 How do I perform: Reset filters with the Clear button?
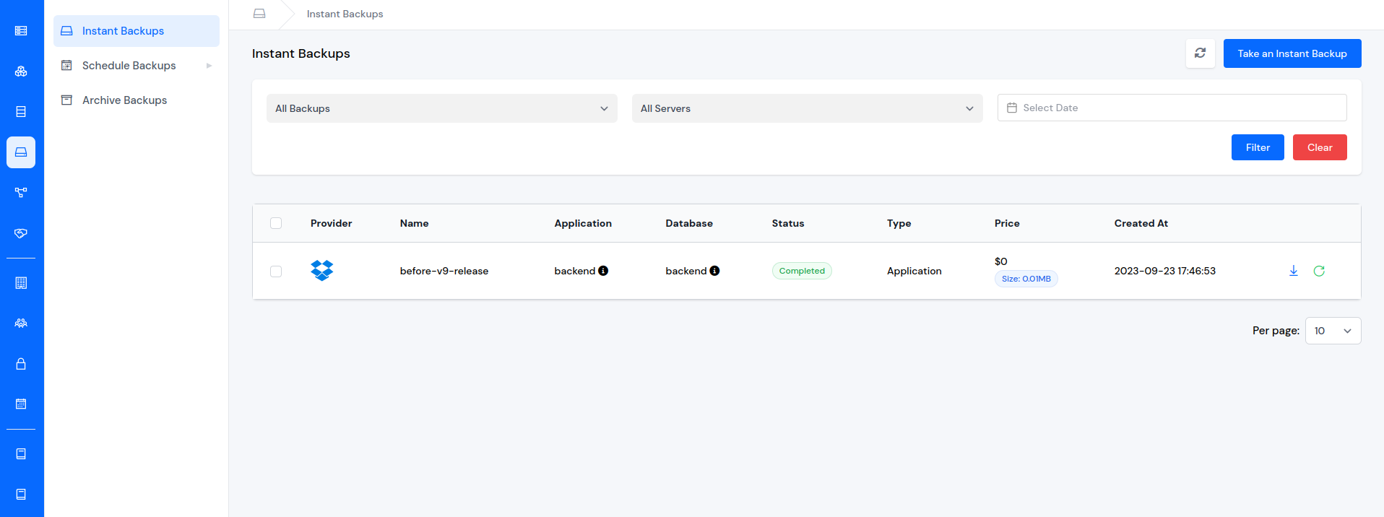click(x=1320, y=147)
